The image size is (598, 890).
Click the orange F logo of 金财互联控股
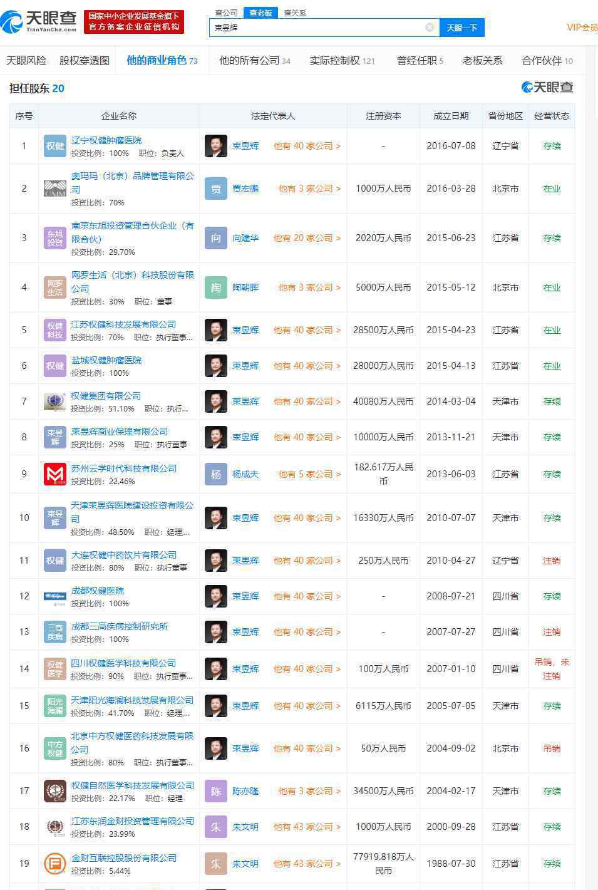coord(55,864)
